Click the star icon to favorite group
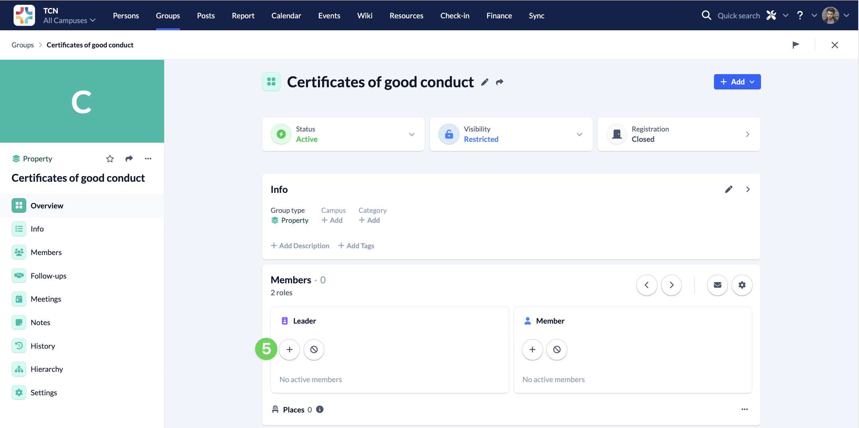Image resolution: width=859 pixels, height=428 pixels. (x=110, y=159)
